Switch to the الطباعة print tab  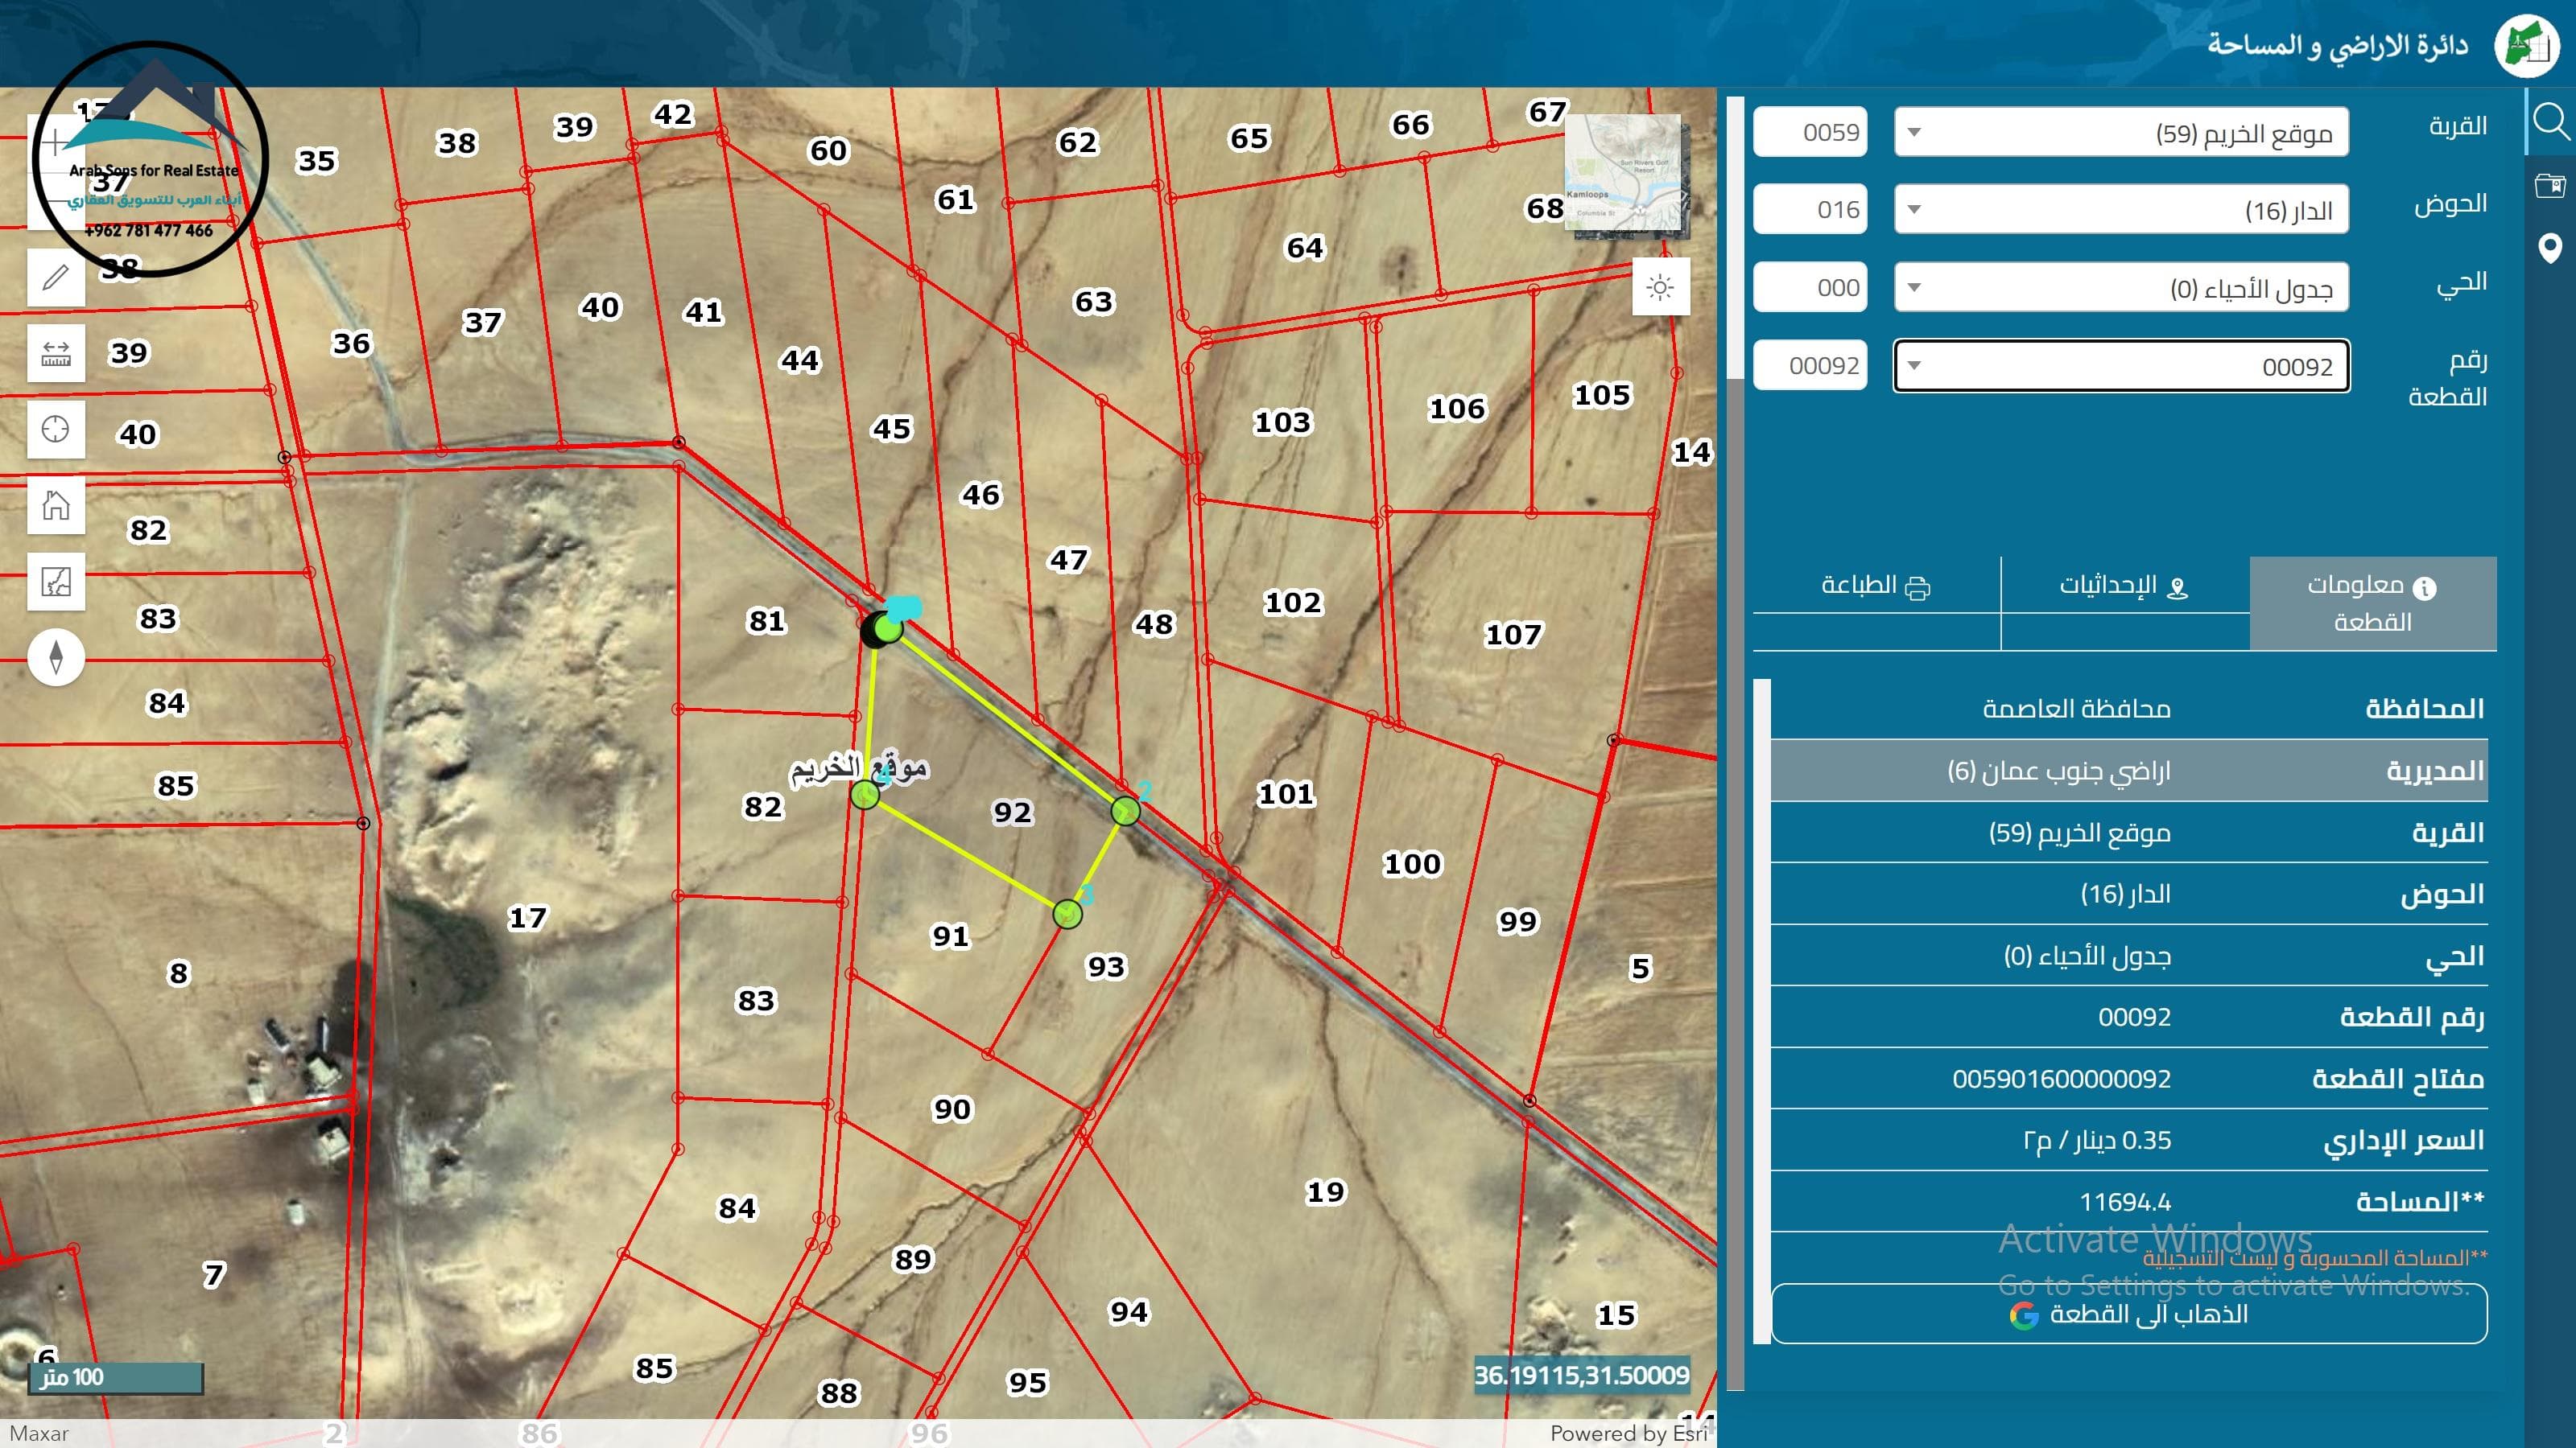pyautogui.click(x=1876, y=586)
